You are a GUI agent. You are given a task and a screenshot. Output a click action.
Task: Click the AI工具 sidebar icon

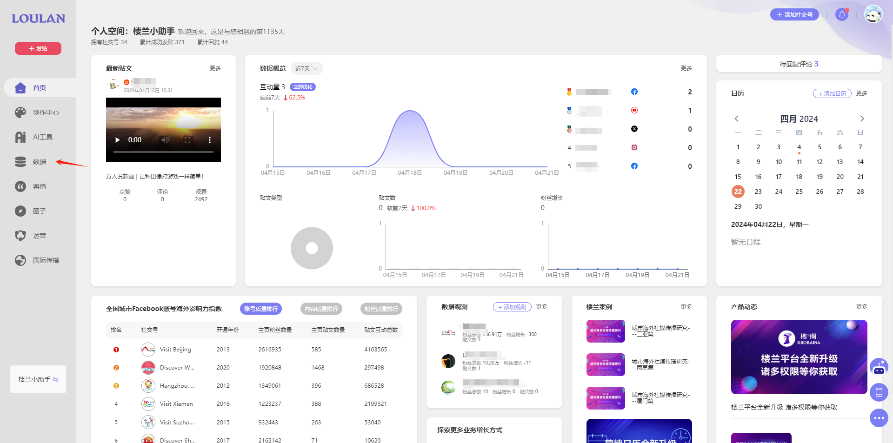tap(20, 137)
